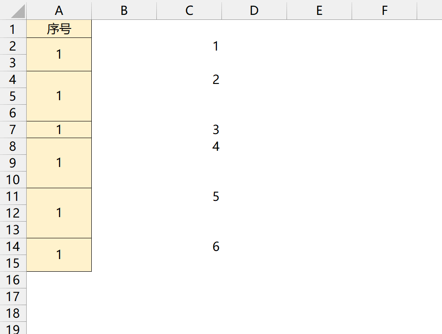Screen dimensions: 442x334
Task: Select merged cell spanning rows 14 and 15
Action: click(x=59, y=255)
